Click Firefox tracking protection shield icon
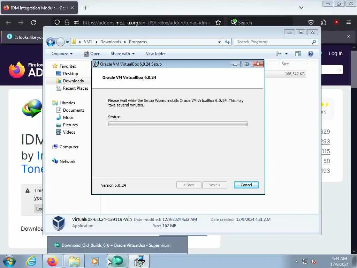The height and width of the screenshot is (268, 357). pyautogui.click(x=57, y=22)
